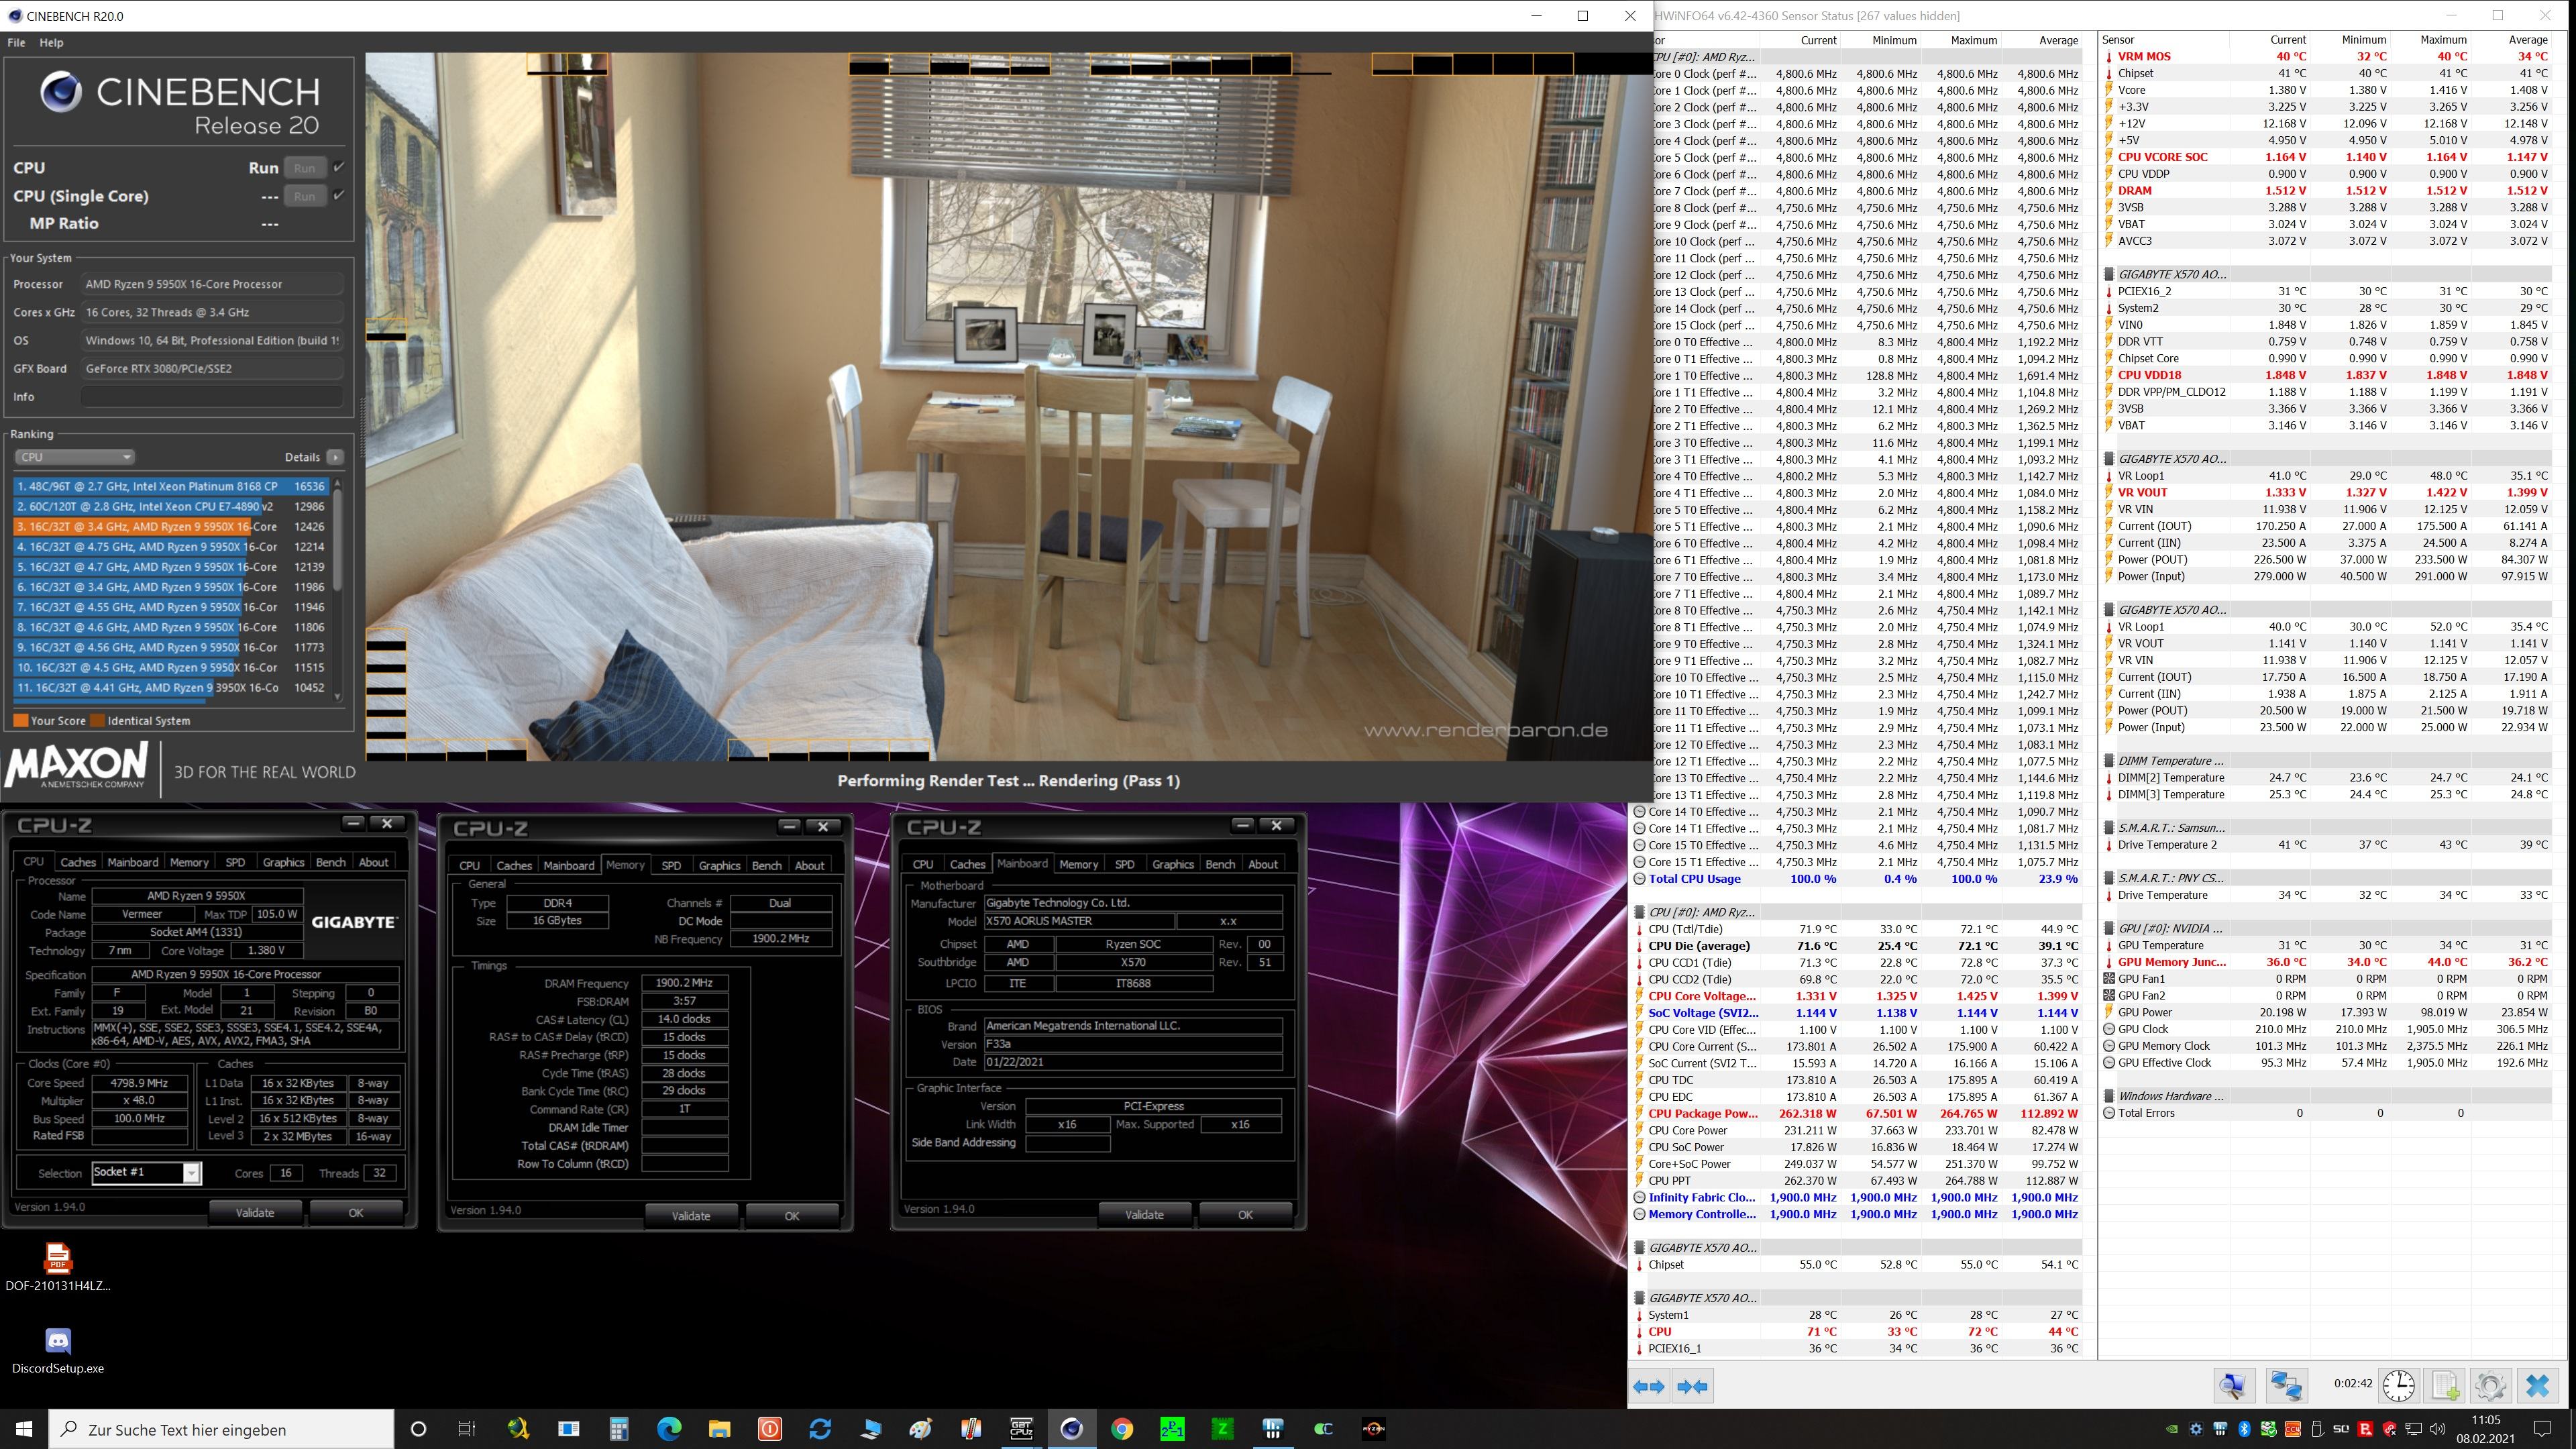The image size is (2576, 1449).
Task: Click Validate in CPU-Z CPU window
Action: tap(255, 1213)
